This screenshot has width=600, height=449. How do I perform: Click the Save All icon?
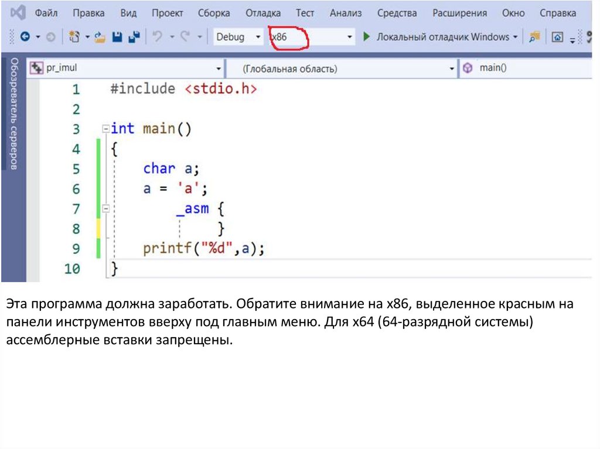134,37
